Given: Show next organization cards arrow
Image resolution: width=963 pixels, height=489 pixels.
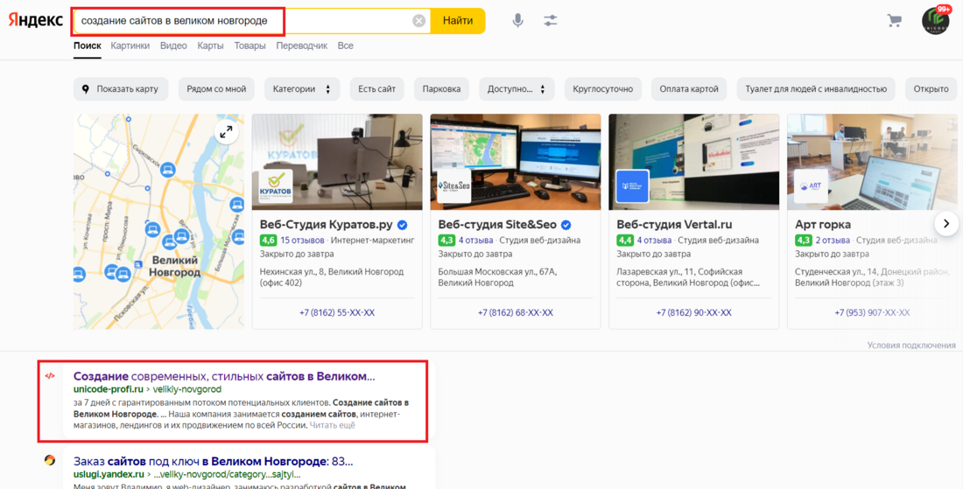Looking at the screenshot, I should click(x=946, y=224).
